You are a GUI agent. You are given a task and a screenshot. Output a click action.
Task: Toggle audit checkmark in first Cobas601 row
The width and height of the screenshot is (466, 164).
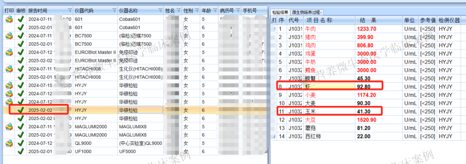(x=21, y=19)
